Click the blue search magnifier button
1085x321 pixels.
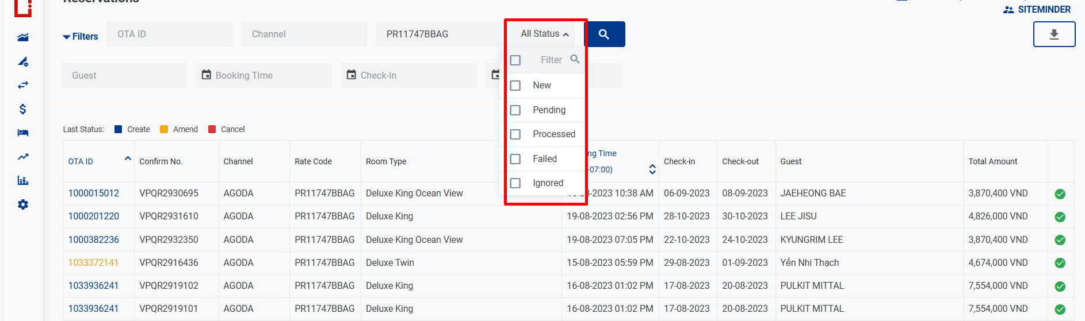[604, 34]
